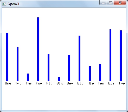Click the OpenGL window icon in title bar
This screenshot has width=128, height=112.
tap(4, 4)
